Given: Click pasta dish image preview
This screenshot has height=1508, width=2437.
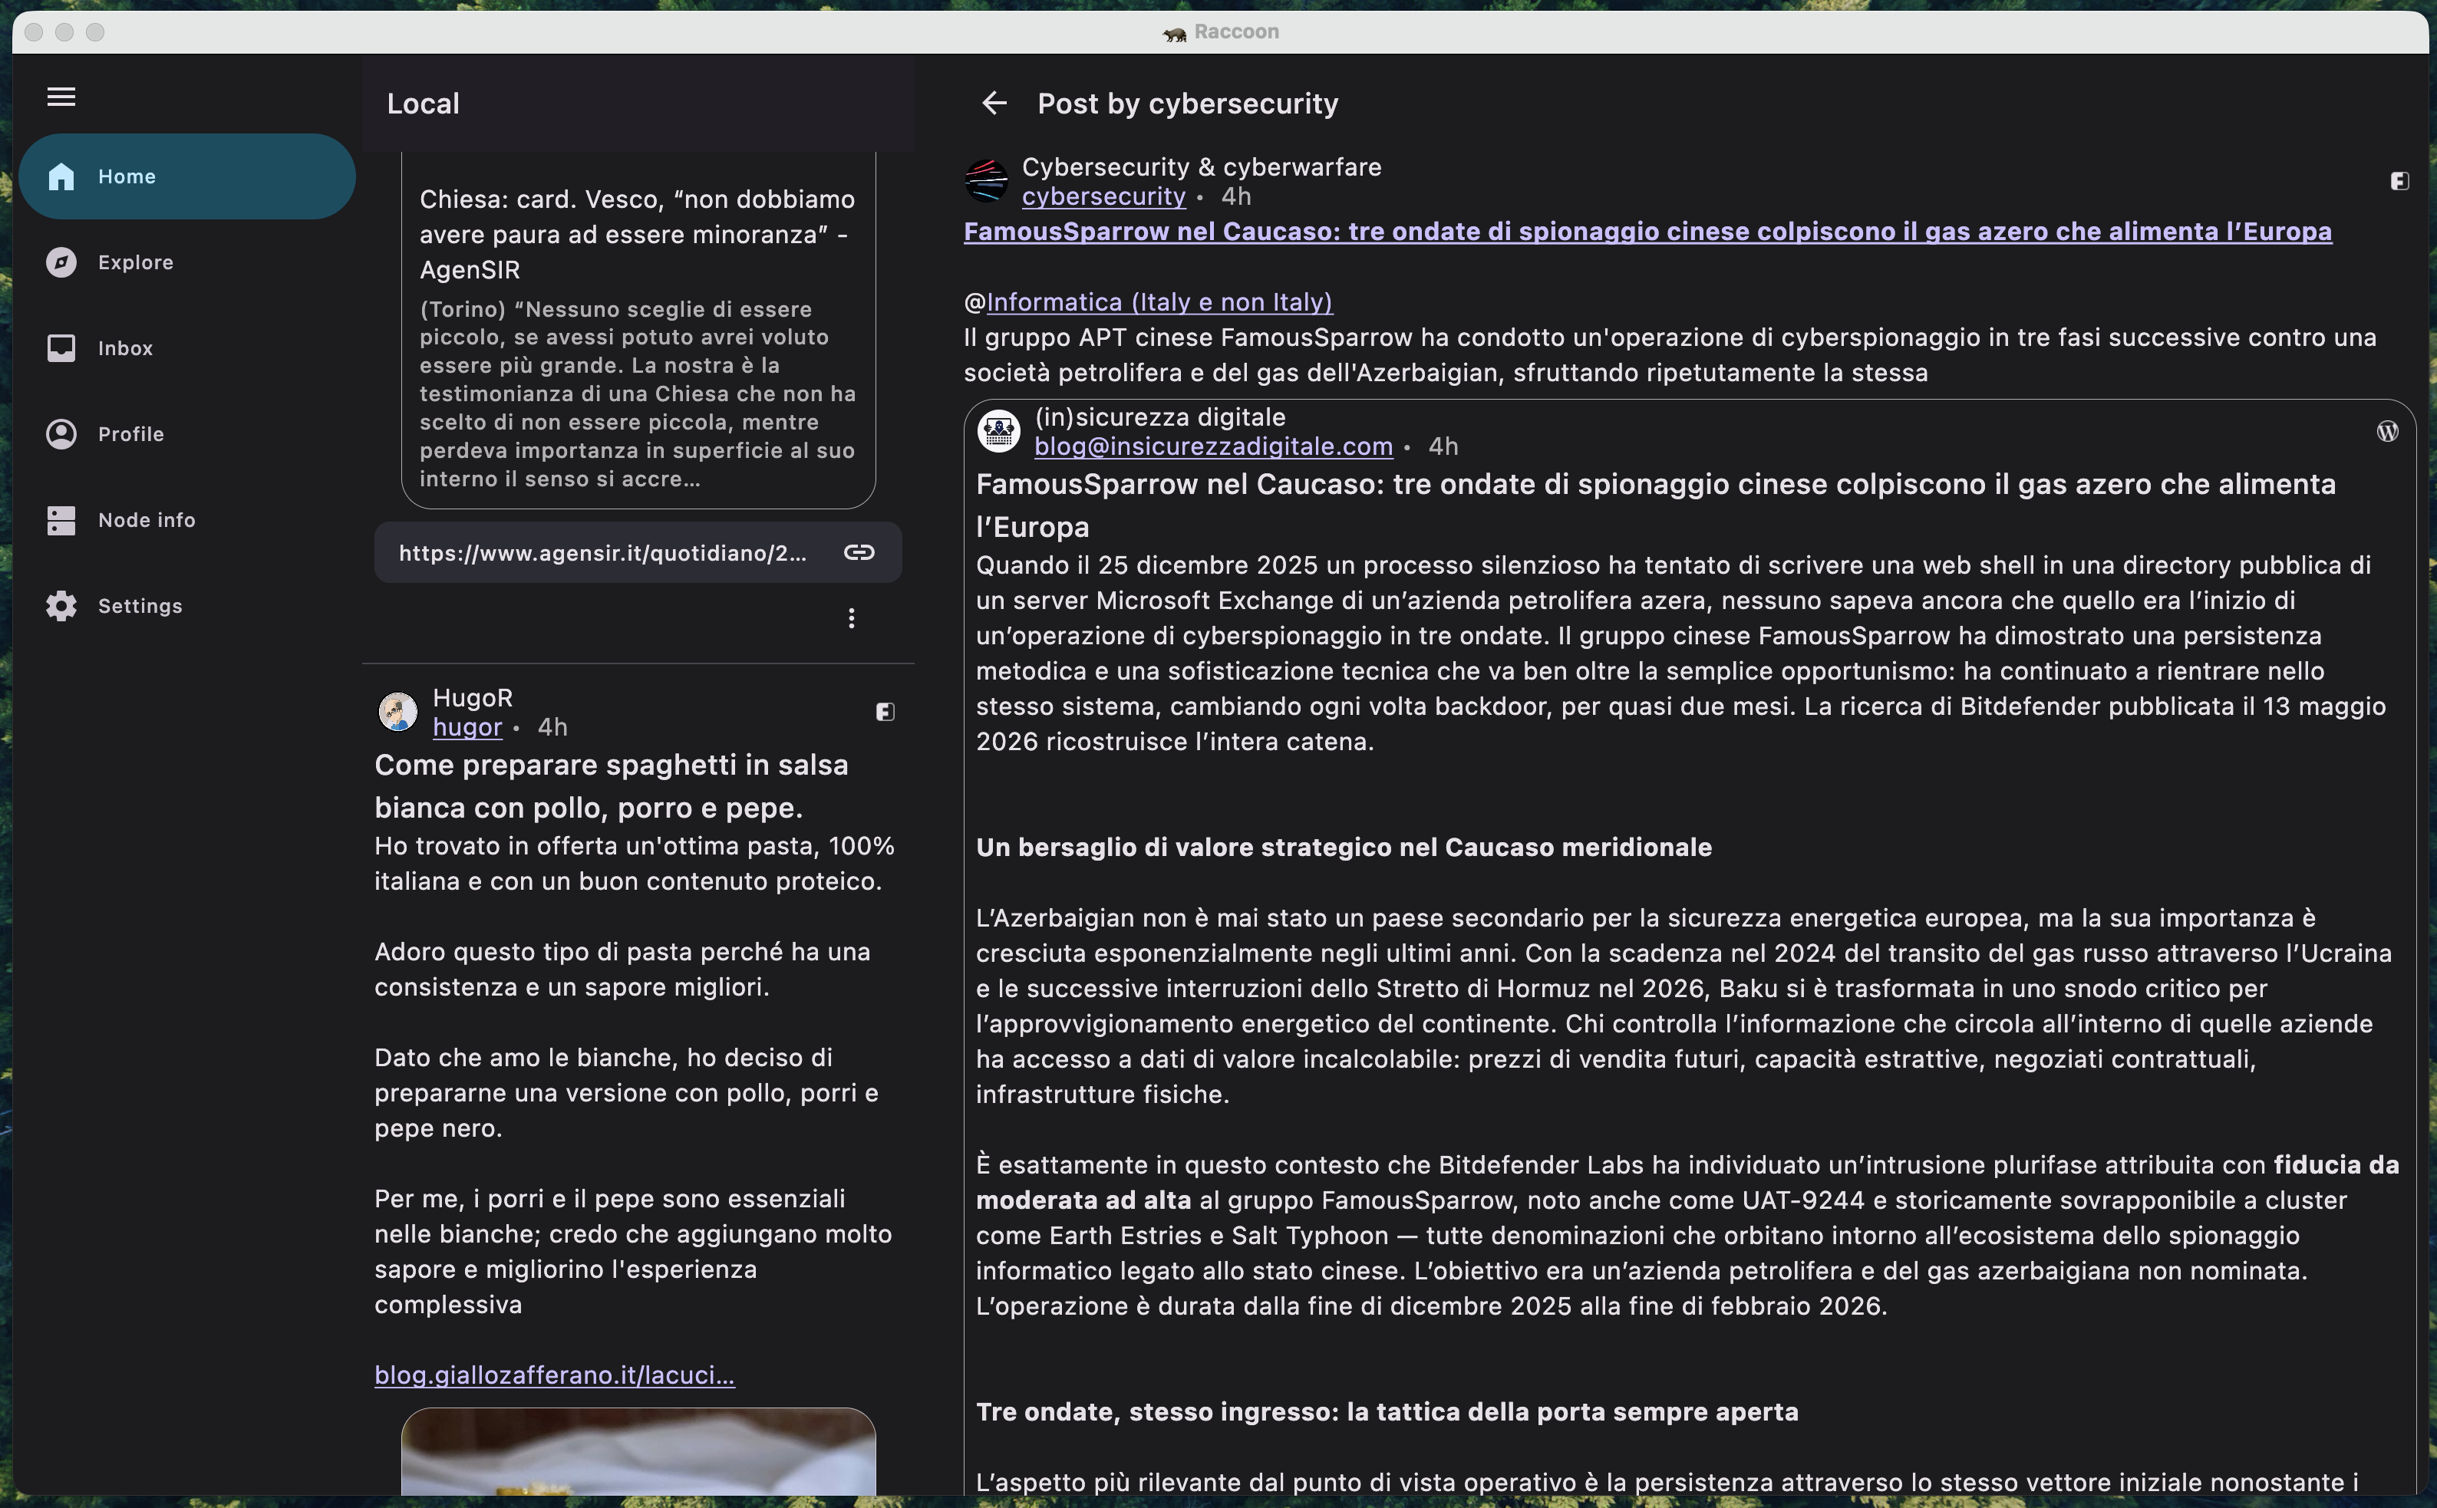Looking at the screenshot, I should point(638,1451).
